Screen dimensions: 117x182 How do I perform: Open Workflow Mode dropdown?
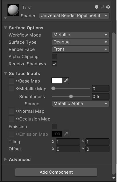[x=81, y=35]
